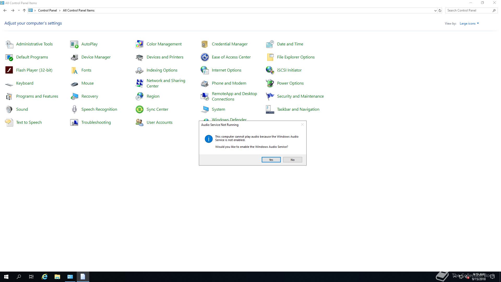Open the Fonts icon
Image resolution: width=501 pixels, height=282 pixels.
click(74, 70)
